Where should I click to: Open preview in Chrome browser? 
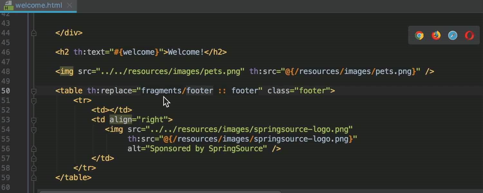coord(419,35)
